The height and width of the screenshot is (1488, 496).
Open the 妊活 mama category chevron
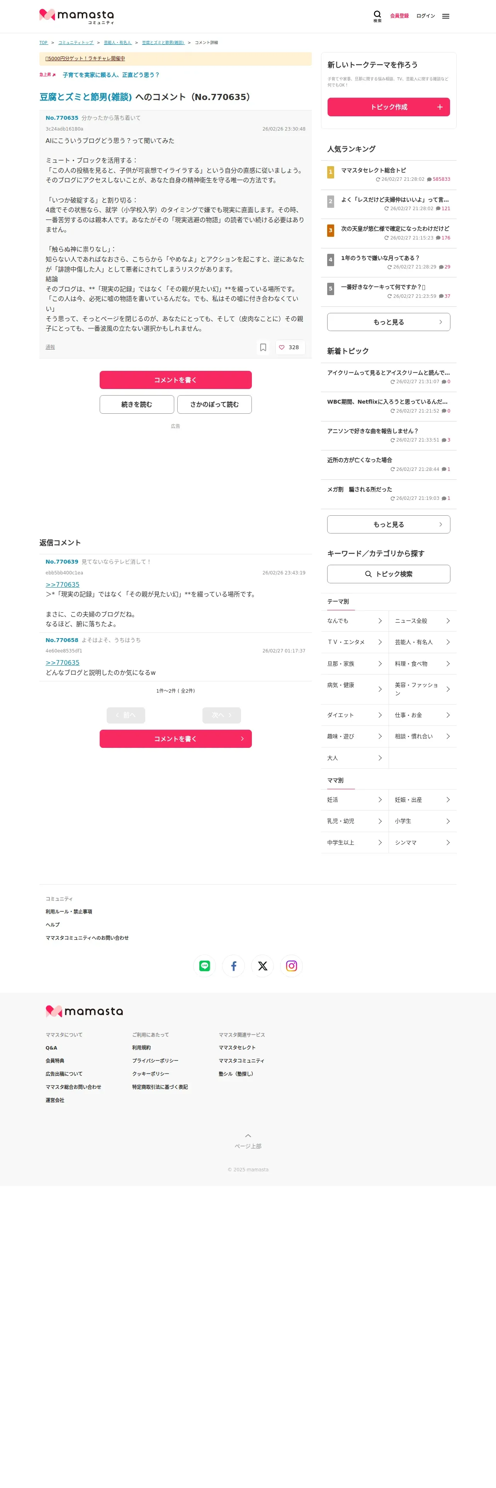380,800
